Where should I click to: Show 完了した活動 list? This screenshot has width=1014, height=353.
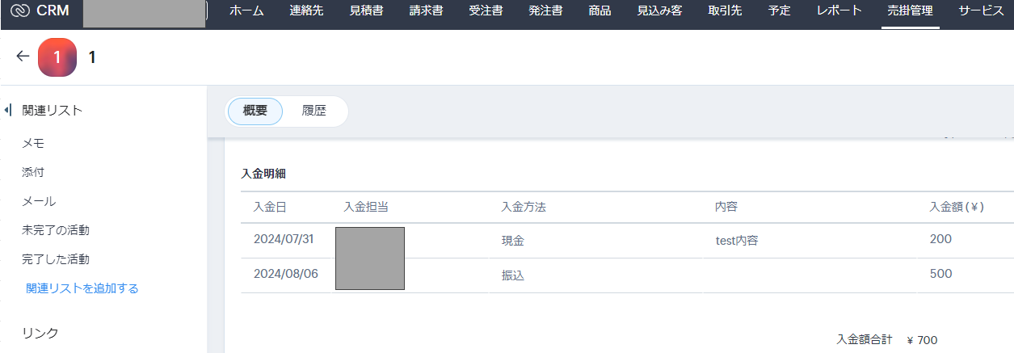(x=56, y=259)
